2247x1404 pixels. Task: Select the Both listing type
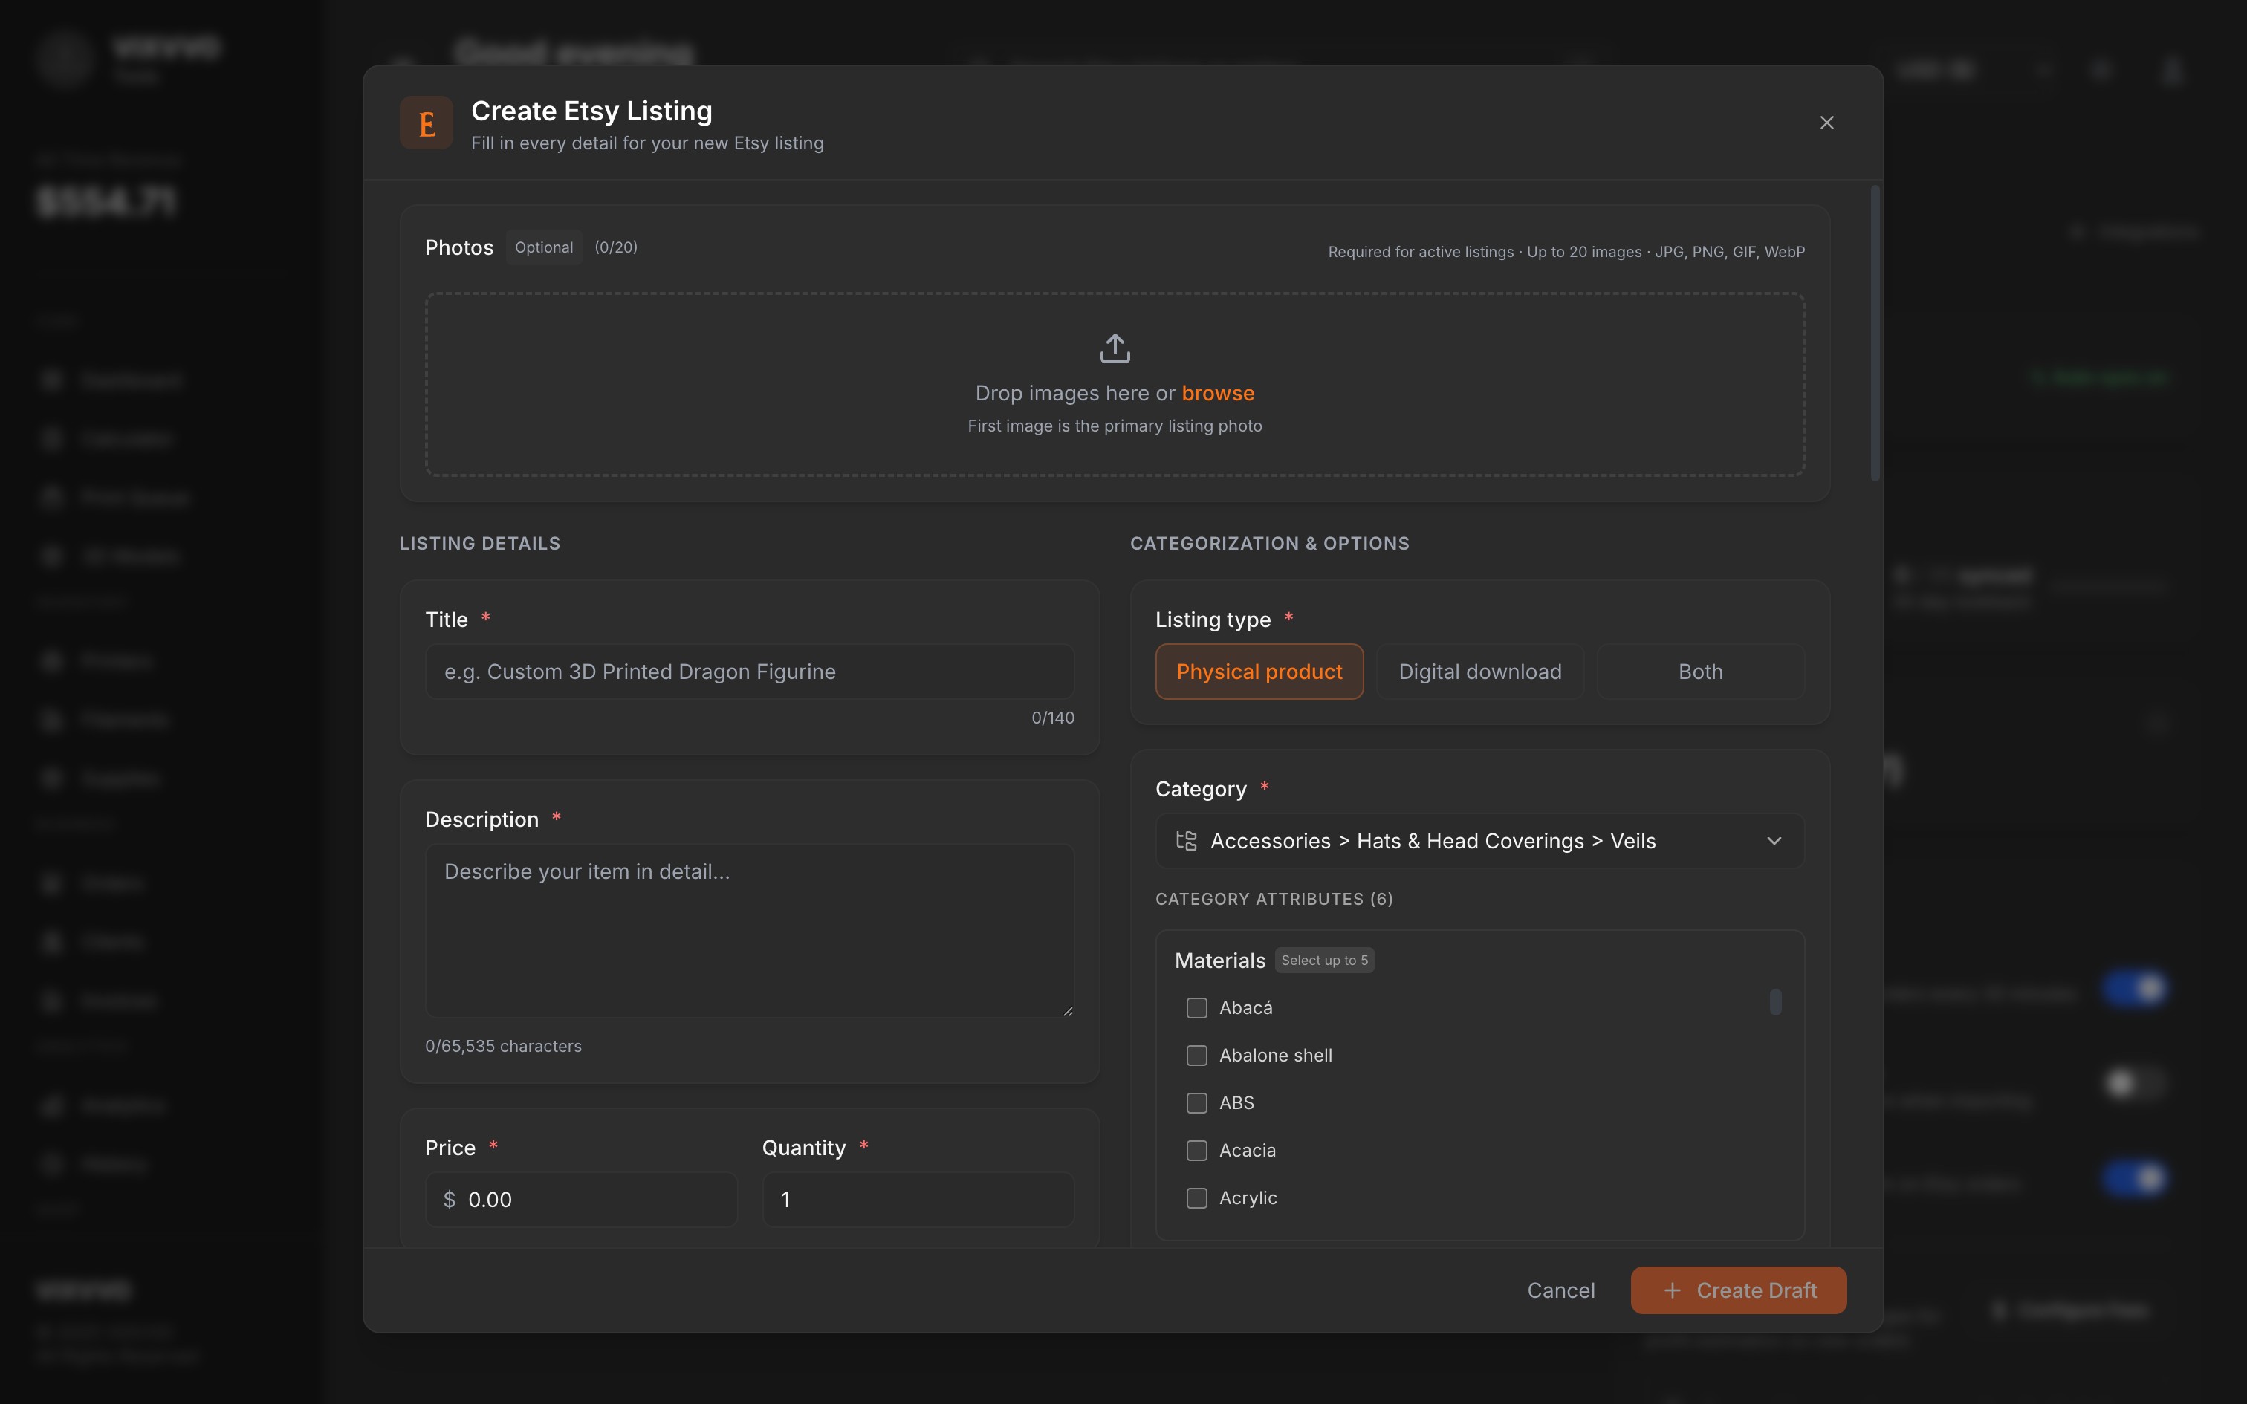click(x=1699, y=672)
